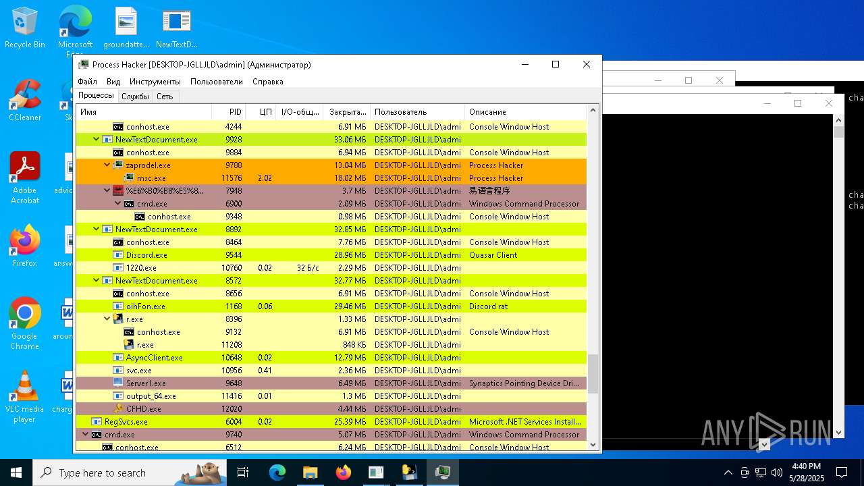Open the Recycle Bin desktop icon
Screen dimensions: 864x486
pos(25,28)
